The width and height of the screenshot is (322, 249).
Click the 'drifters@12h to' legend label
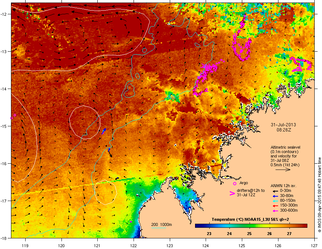click(251, 190)
